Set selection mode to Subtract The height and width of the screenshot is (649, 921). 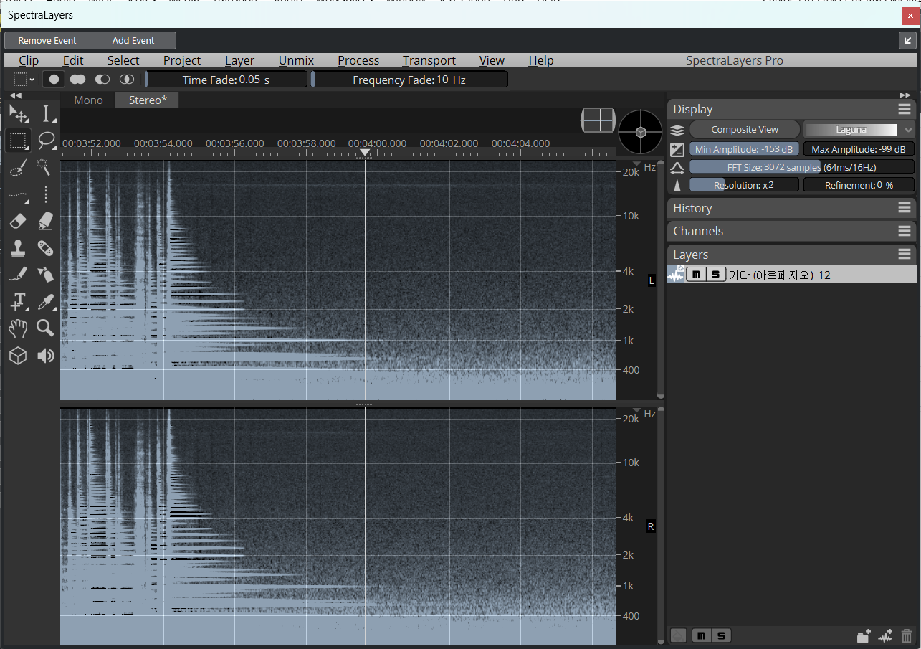102,79
